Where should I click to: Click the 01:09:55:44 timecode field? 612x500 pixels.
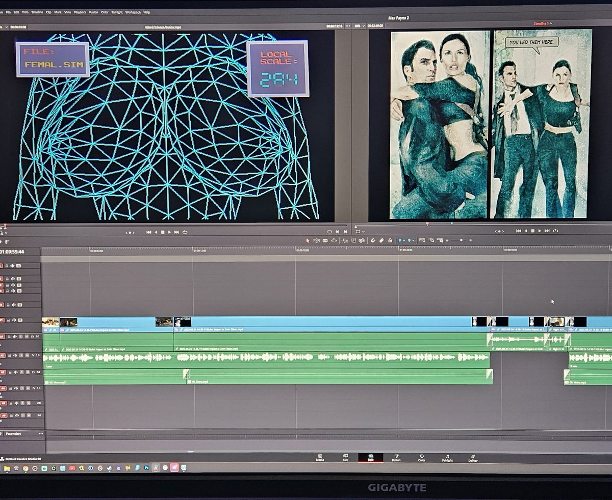click(x=12, y=252)
